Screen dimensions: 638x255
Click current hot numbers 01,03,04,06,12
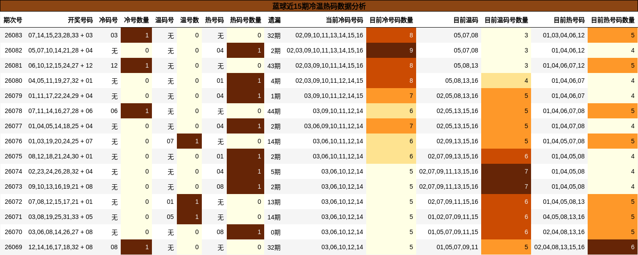564,35
